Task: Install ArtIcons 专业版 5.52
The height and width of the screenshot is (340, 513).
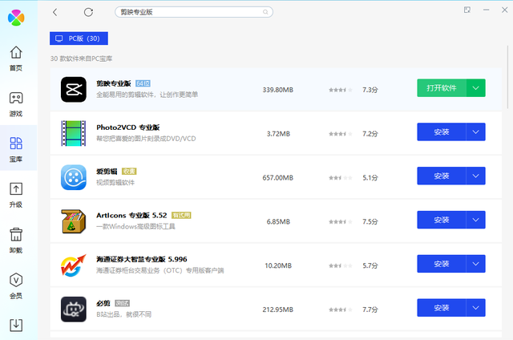Action: [442, 220]
